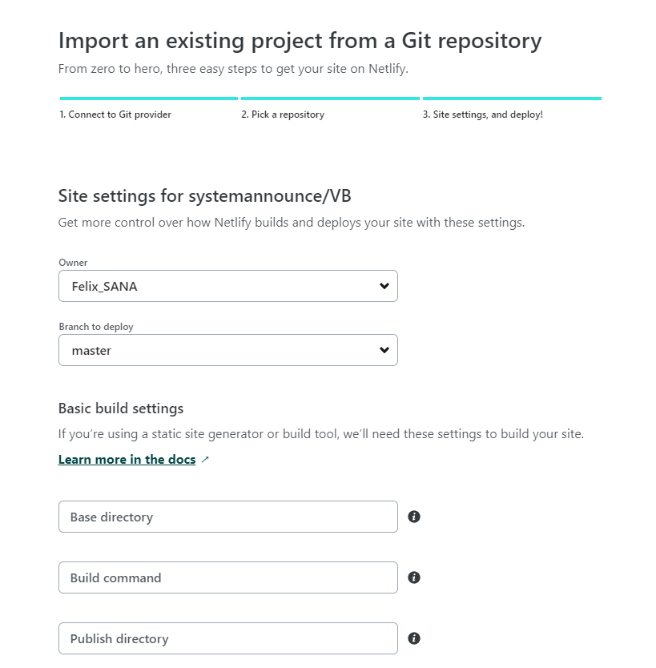This screenshot has width=656, height=668.
Task: Open the Owner dropdown showing Felix_SANA
Action: [228, 286]
